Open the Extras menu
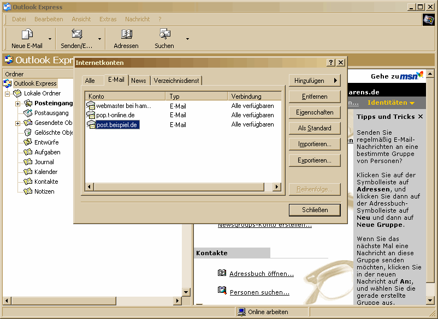438x319 pixels. (x=108, y=19)
